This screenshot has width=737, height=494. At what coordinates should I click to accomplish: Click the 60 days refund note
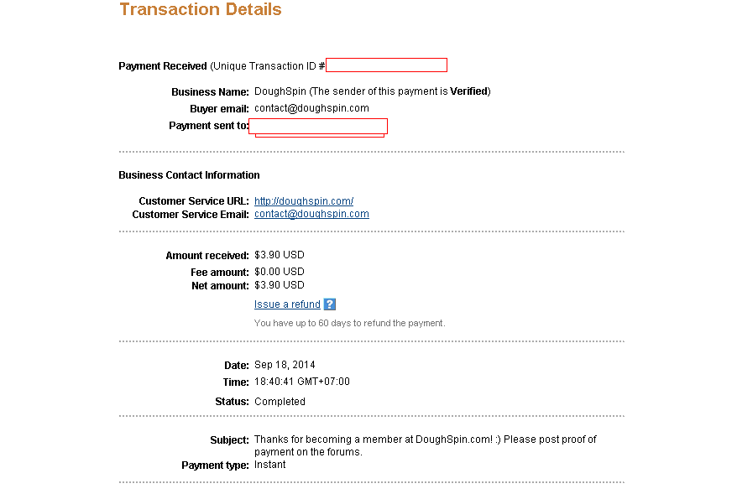(349, 323)
